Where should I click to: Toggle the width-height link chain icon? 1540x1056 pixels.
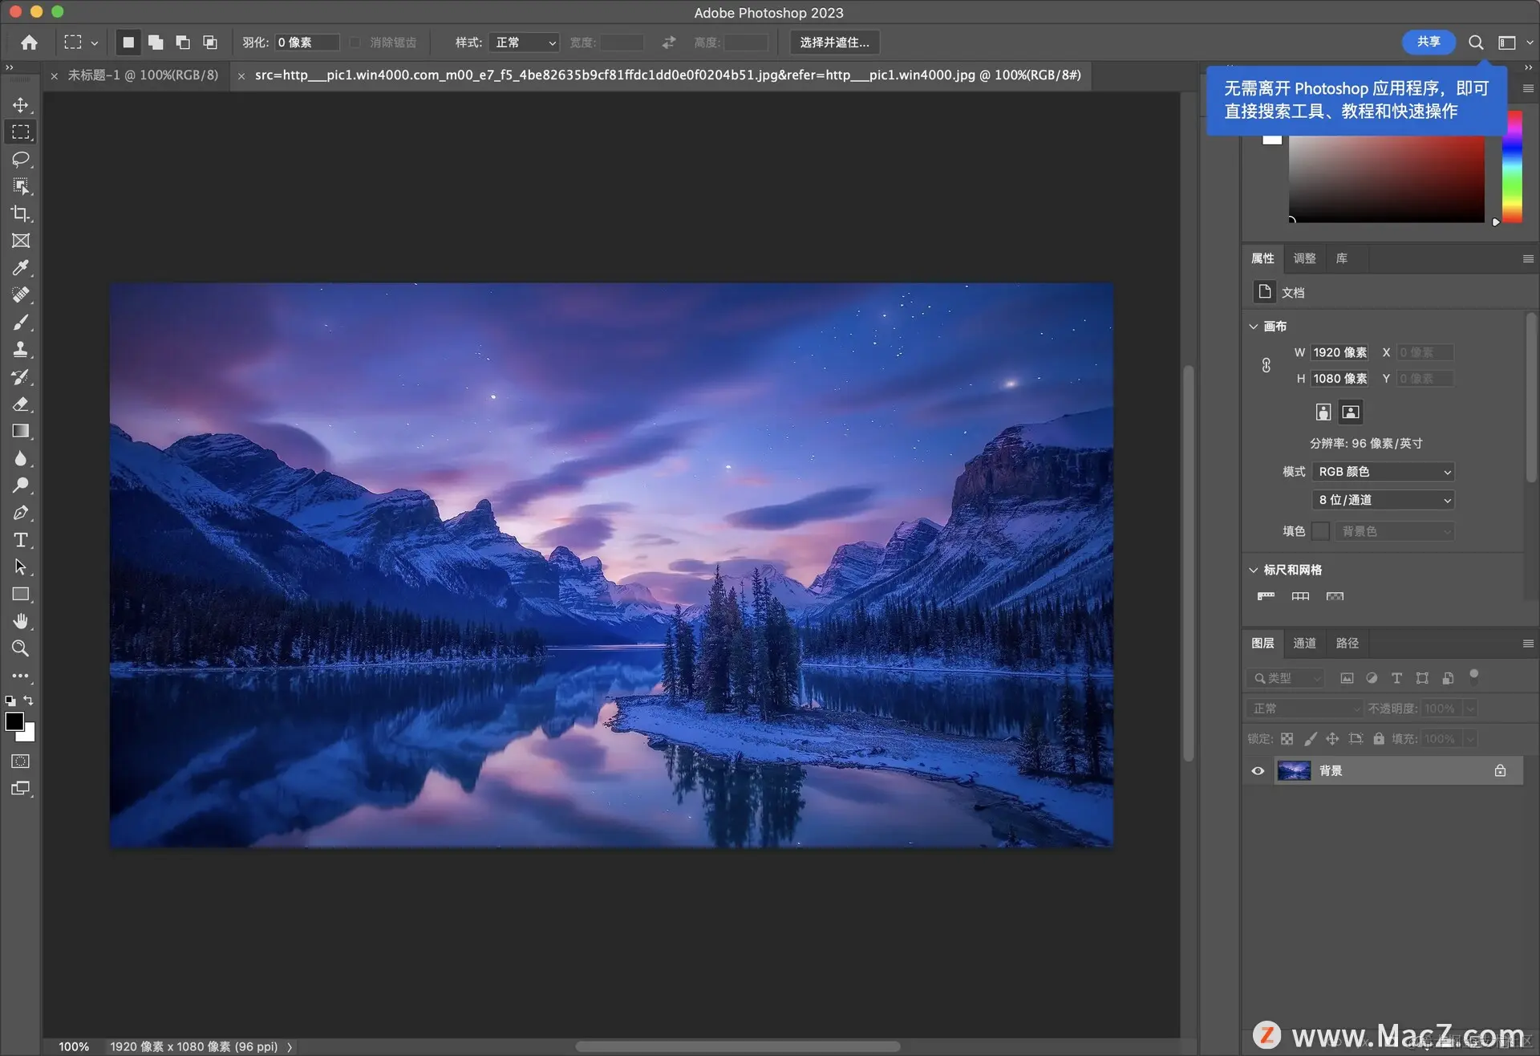point(1266,366)
